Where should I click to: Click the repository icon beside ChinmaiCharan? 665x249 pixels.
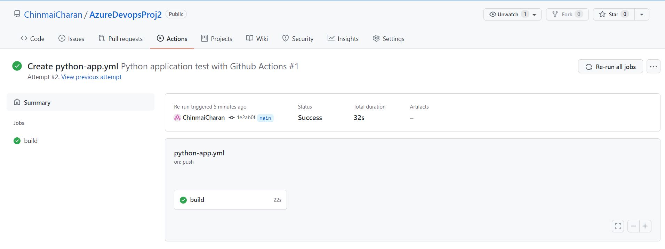[17, 14]
